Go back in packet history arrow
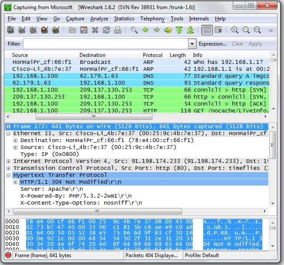The width and height of the screenshot is (284, 265). [x=145, y=30]
